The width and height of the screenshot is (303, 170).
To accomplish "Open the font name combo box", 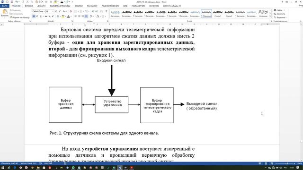I will [38, 11].
